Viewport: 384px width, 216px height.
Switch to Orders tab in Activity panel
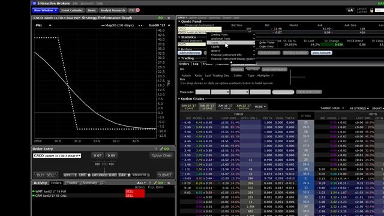pyautogui.click(x=56, y=183)
